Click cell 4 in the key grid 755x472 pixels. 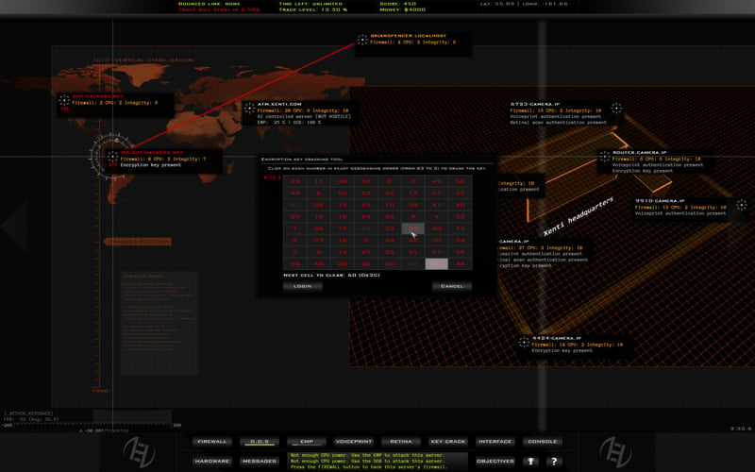click(x=437, y=217)
